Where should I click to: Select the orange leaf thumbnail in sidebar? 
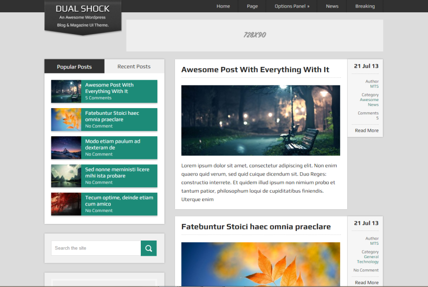[x=66, y=120]
